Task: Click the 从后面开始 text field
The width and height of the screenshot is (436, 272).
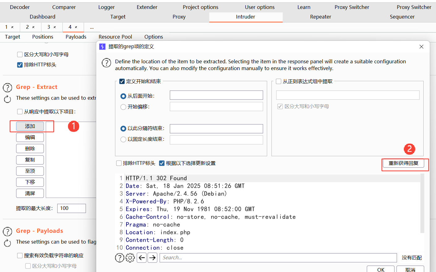Action: pyautogui.click(x=216, y=95)
